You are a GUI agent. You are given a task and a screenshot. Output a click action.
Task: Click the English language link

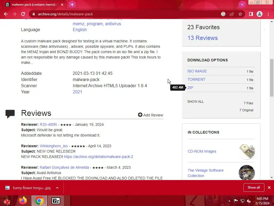[80, 30]
